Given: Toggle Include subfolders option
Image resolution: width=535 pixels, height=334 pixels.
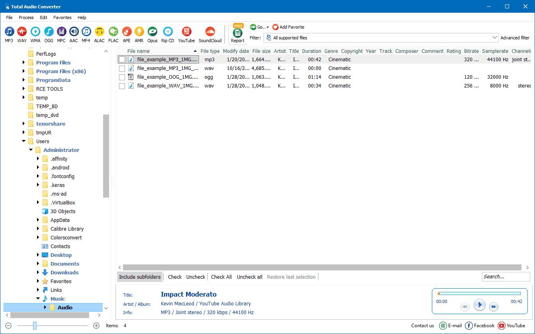Looking at the screenshot, I should (140, 277).
